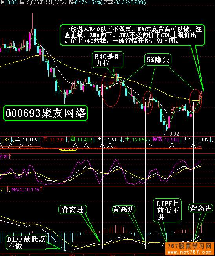This screenshot has width=215, height=256.
Task: Select the E40是阻力位 annotation box
Action: [108, 60]
